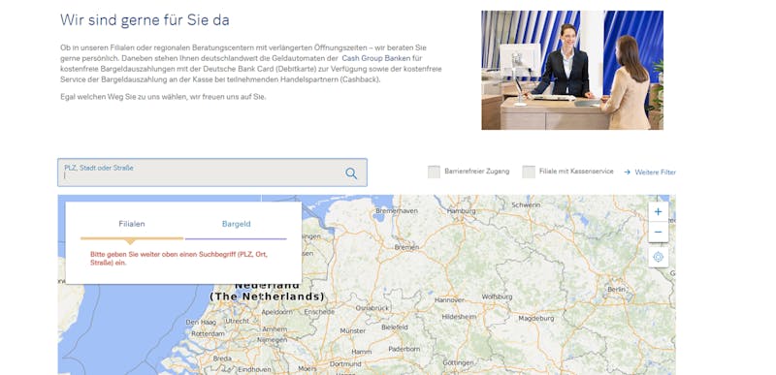Screen dimensions: 776x375
Task: Click Magdeburg label on the map
Action: [536, 318]
